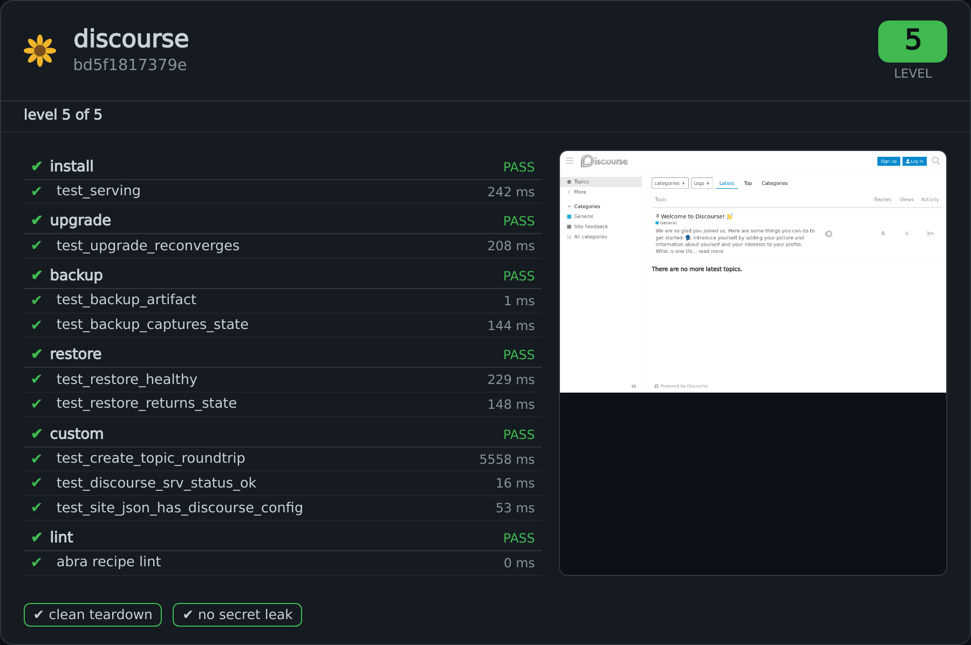Image resolution: width=971 pixels, height=645 pixels.
Task: Switch to the Latest tab
Action: [x=727, y=183]
